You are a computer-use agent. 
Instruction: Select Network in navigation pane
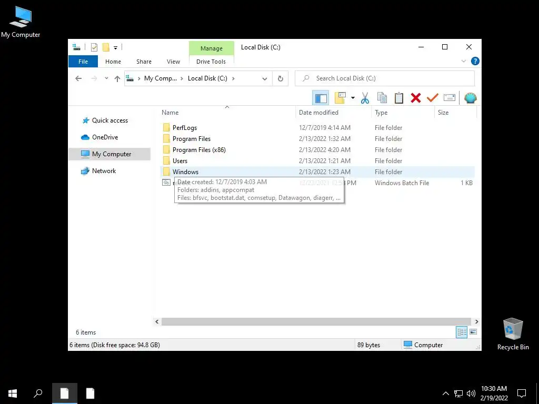104,171
